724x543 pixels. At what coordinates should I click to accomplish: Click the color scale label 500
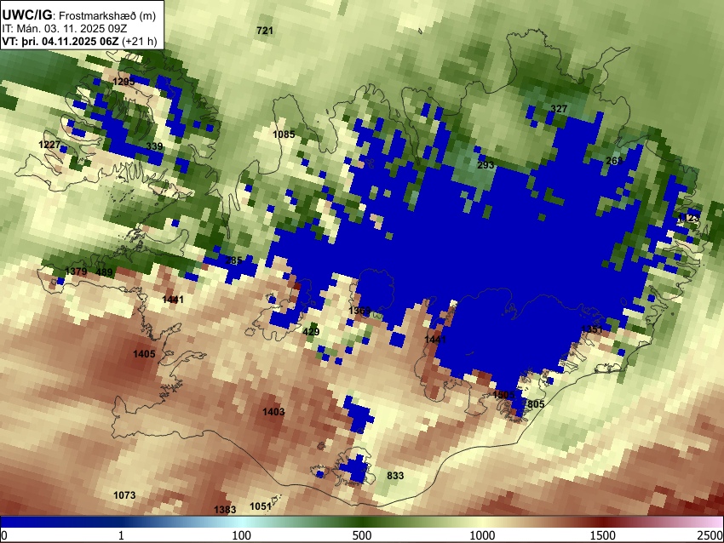361,535
